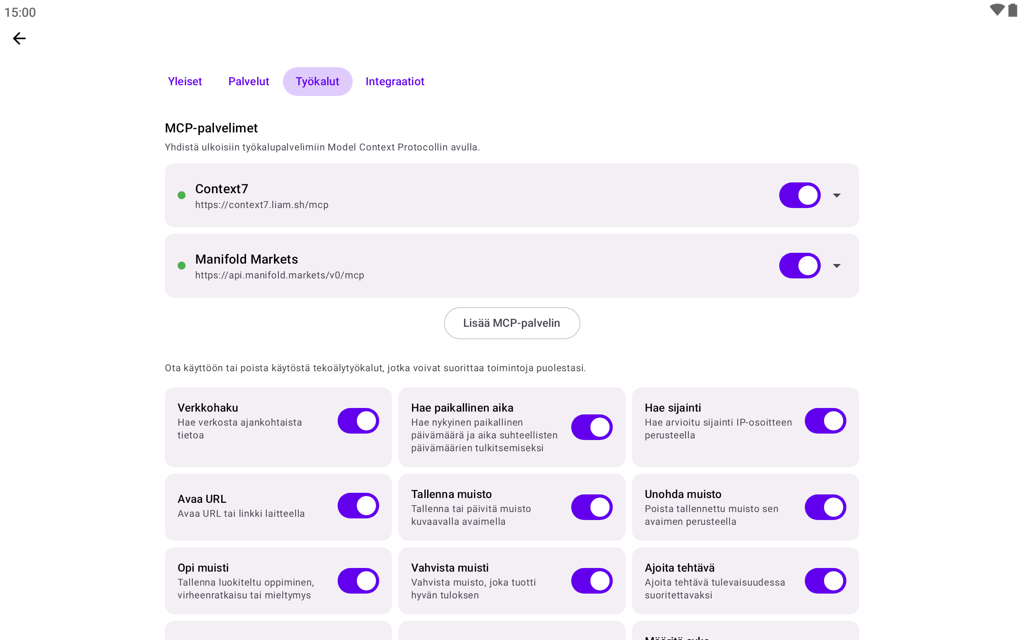This screenshot has width=1024, height=640.
Task: Disable the Context7 MCP server toggle
Action: pyautogui.click(x=799, y=195)
